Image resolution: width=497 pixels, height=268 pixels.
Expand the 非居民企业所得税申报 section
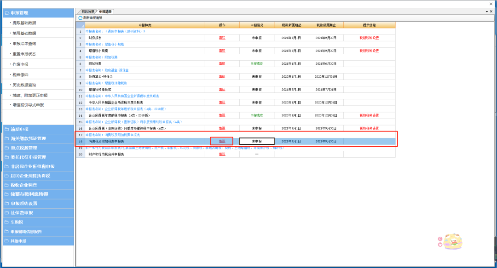[38, 166]
